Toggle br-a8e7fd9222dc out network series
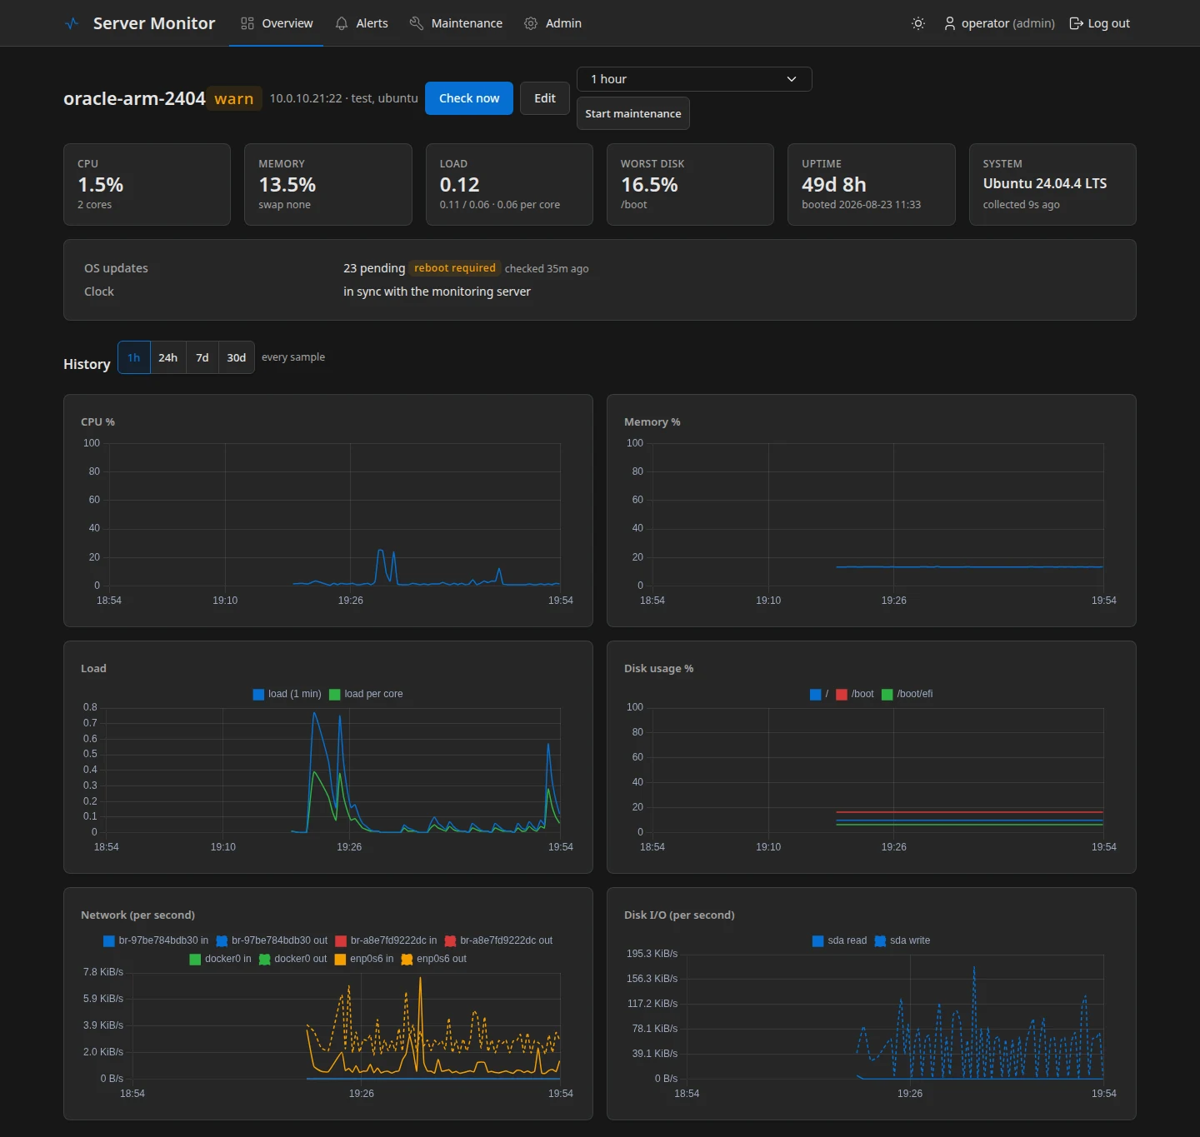Viewport: 1200px width, 1137px height. 498,940
